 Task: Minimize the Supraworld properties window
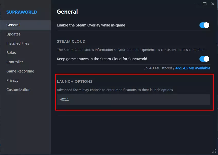tap(196, 4)
